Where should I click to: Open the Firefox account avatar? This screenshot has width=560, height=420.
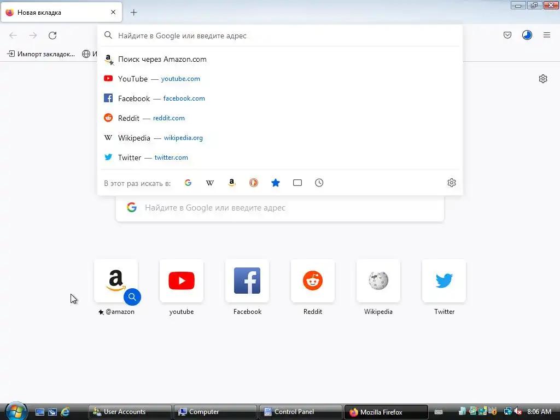527,35
